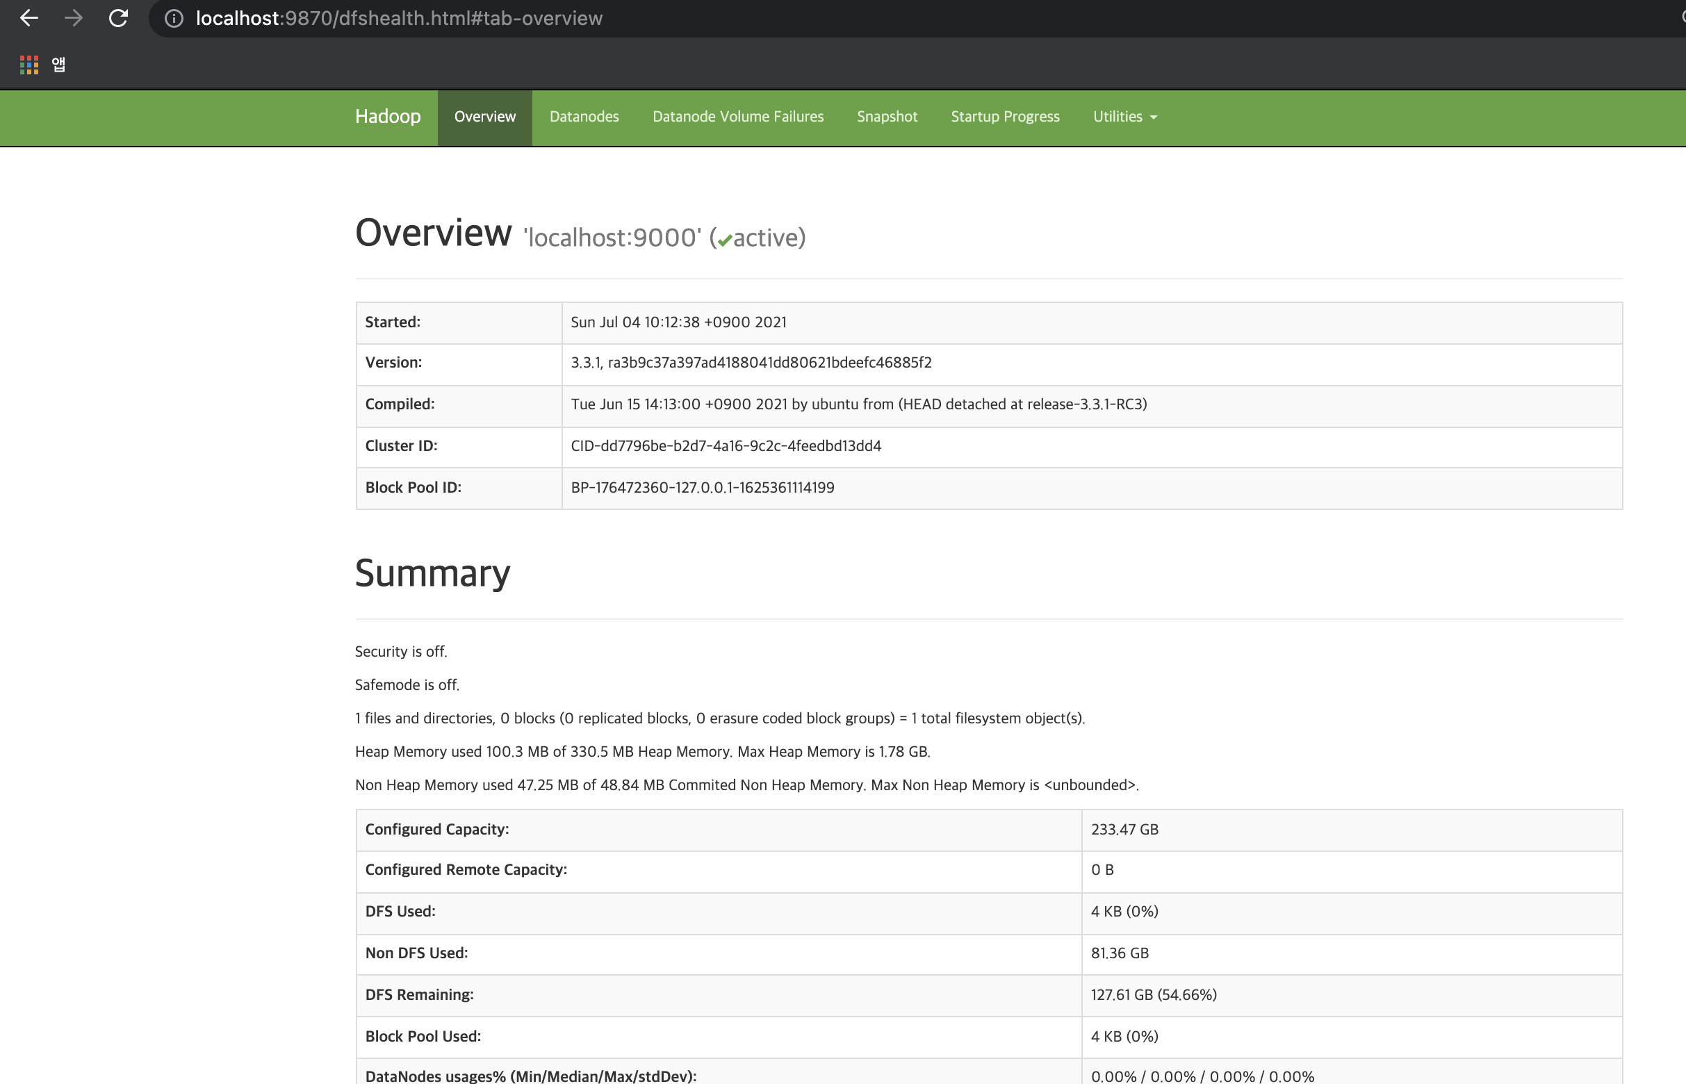Go to the Snapshot tab
Viewport: 1686px width, 1084px height.
[887, 117]
